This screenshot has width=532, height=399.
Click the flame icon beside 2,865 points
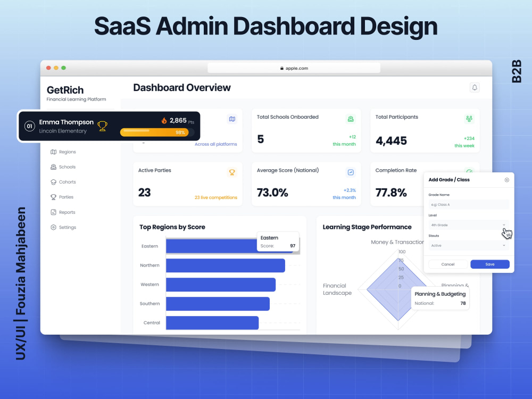tap(164, 120)
